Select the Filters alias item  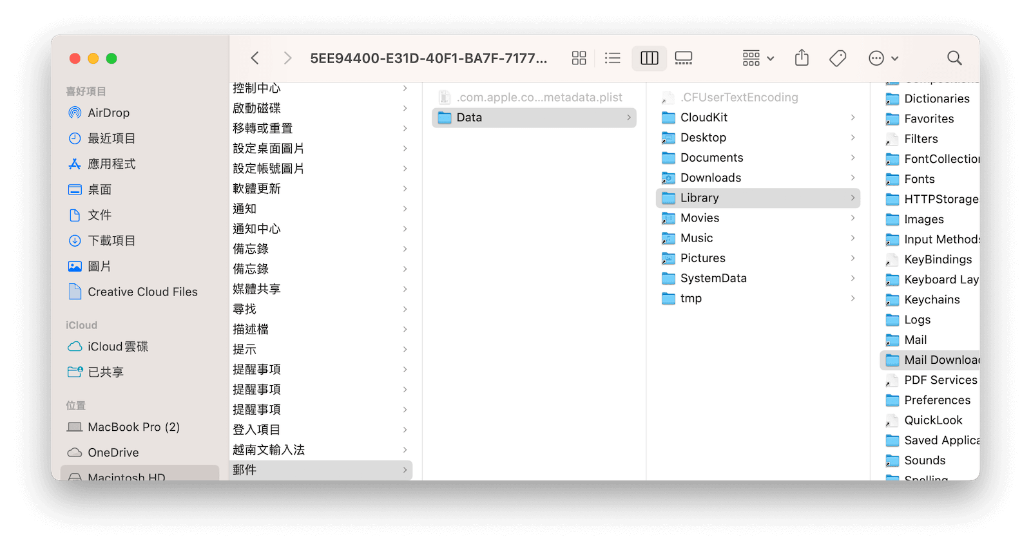930,138
